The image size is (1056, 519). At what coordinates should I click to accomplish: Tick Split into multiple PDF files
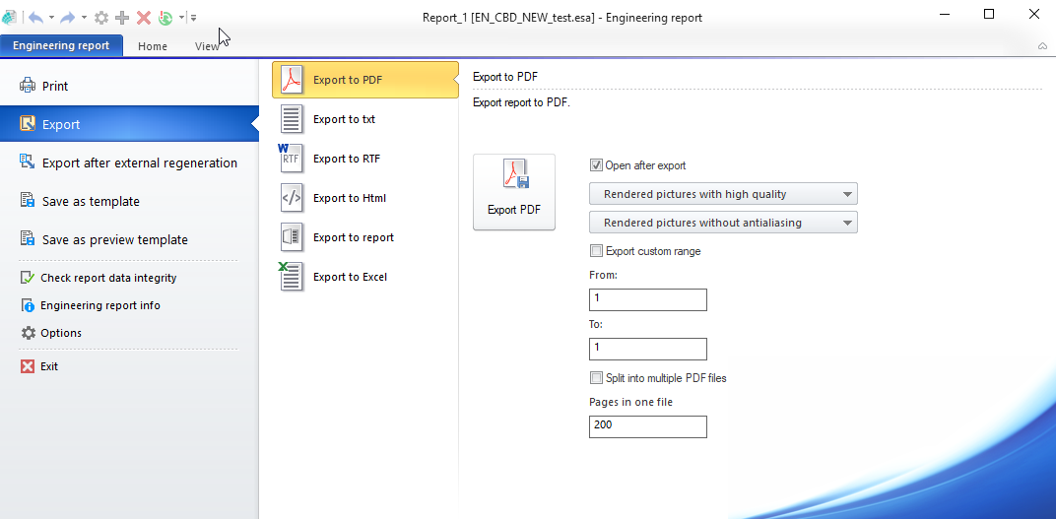(x=596, y=378)
